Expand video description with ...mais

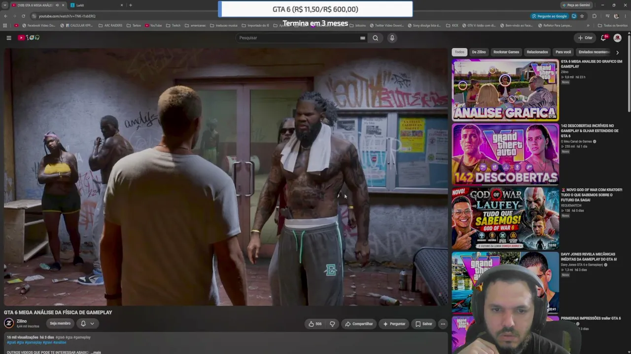(x=96, y=352)
